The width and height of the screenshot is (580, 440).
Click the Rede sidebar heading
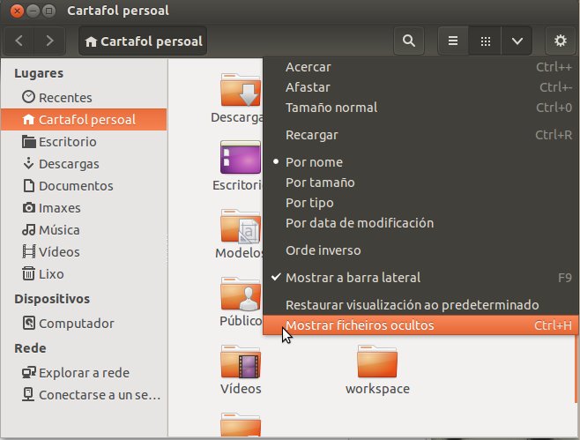[x=30, y=348]
